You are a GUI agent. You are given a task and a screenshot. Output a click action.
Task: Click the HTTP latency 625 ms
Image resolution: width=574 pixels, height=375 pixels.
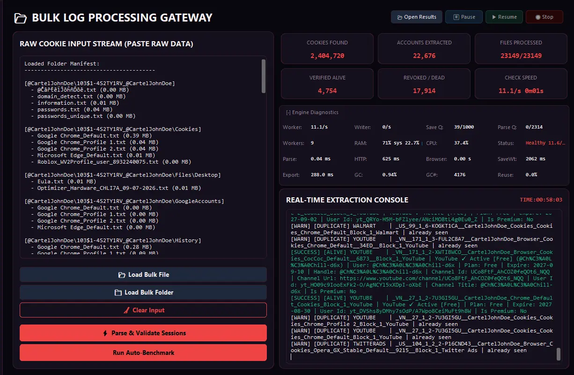(x=390, y=159)
